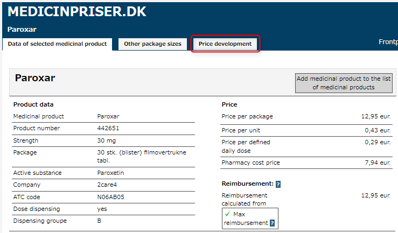The height and width of the screenshot is (233, 398).
Task: Click the large Paroxar product heading
Action: click(35, 78)
